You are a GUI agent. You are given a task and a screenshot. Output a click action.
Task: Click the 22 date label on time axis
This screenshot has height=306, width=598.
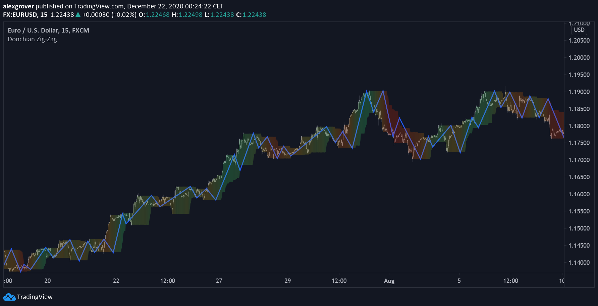pyautogui.click(x=116, y=281)
